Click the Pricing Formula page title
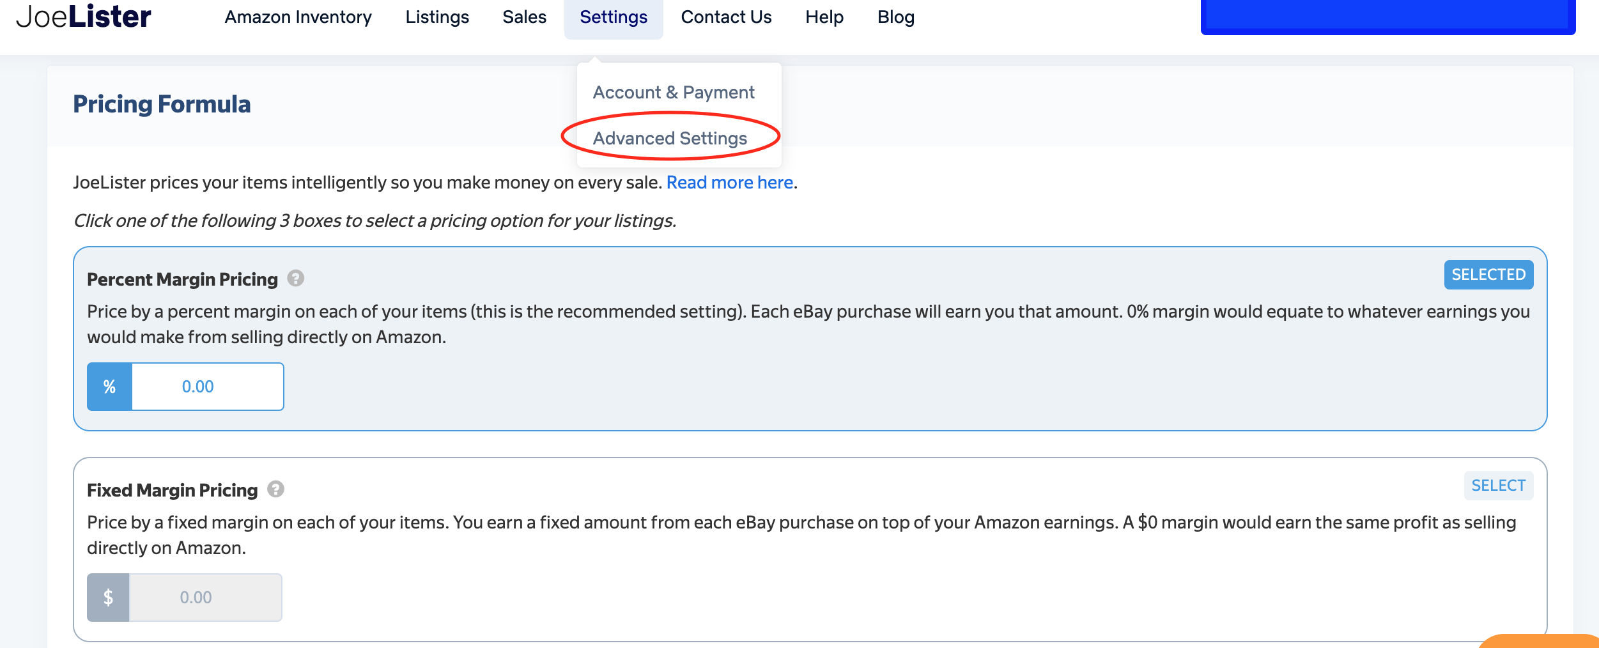 (162, 104)
